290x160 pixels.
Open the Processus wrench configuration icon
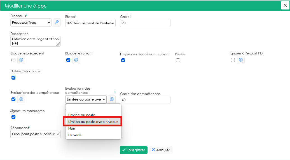click(x=57, y=22)
